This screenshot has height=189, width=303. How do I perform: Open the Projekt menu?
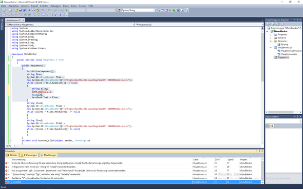tap(34, 6)
